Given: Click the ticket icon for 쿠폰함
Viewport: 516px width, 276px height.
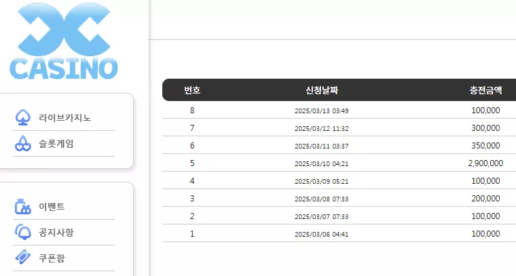Looking at the screenshot, I should 22,258.
